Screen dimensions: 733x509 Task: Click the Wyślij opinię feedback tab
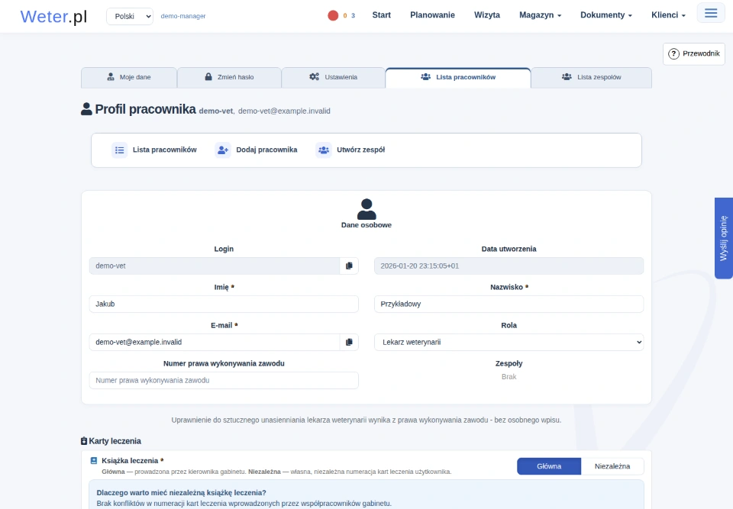point(724,238)
